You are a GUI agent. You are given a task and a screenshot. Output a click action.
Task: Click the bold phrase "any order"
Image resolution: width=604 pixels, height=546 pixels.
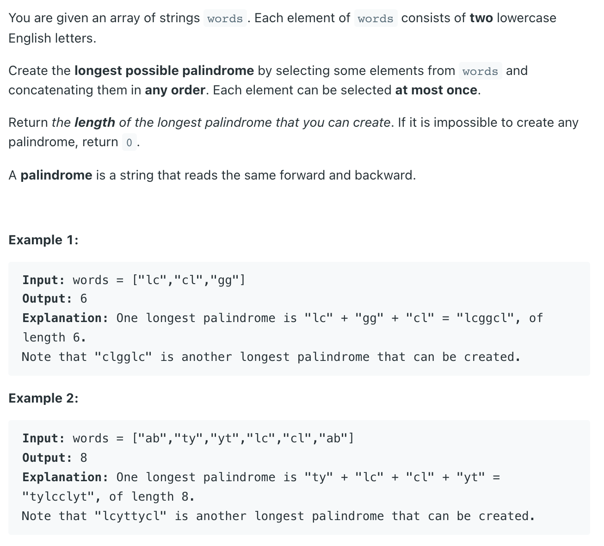174,90
